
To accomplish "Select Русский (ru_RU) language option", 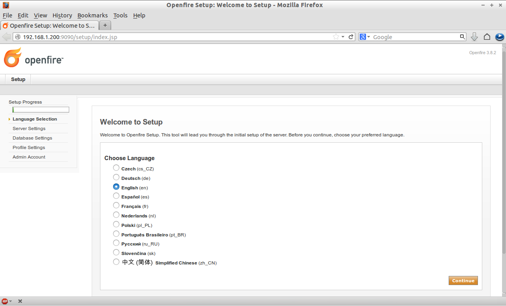I will click(116, 243).
